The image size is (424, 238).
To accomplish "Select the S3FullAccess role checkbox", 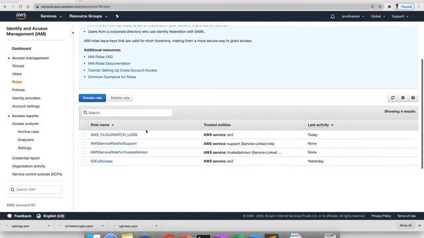I will 83,161.
